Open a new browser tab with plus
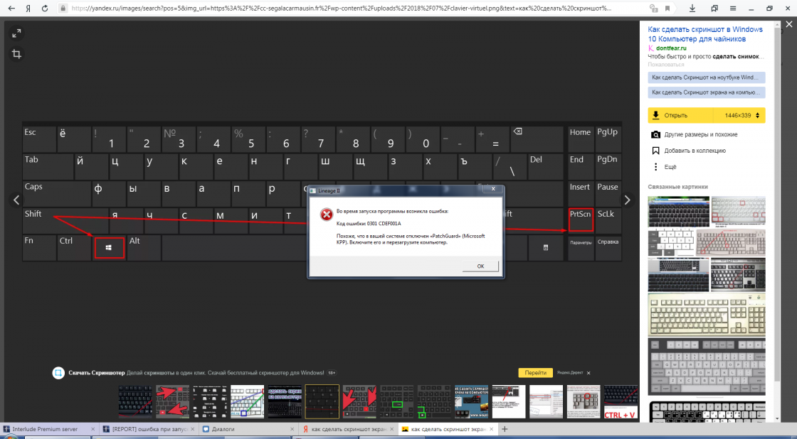Screen dimensions: 797x439 505,430
